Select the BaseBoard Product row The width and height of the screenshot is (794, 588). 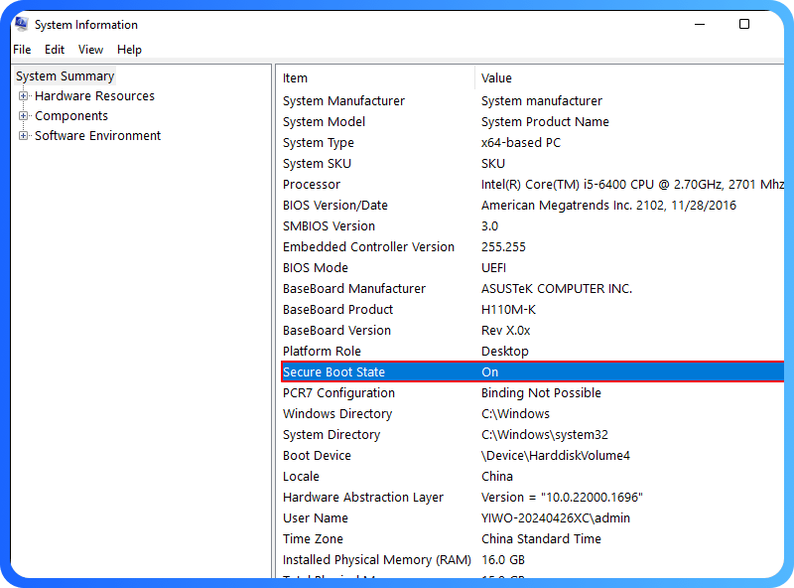coord(532,309)
